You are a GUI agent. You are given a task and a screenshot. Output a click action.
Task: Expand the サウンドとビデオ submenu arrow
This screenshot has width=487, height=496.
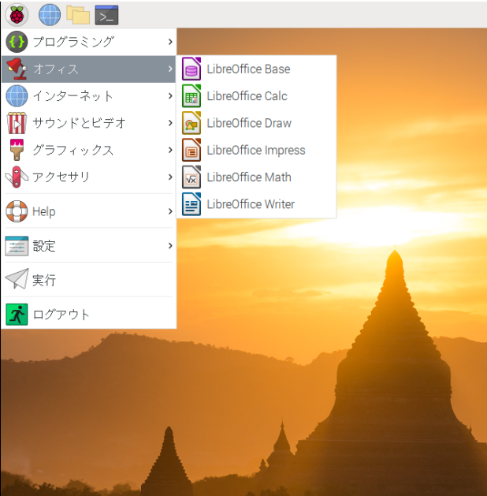tap(170, 123)
